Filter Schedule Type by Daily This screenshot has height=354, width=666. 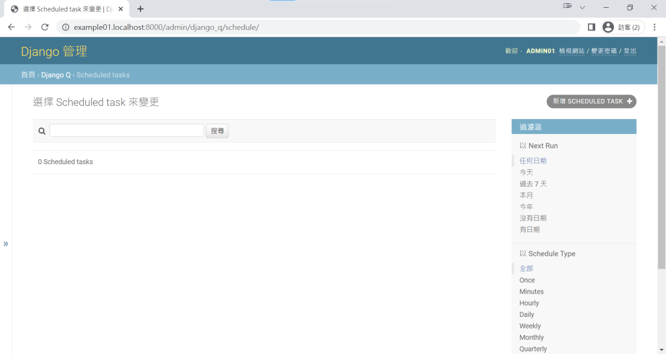527,314
